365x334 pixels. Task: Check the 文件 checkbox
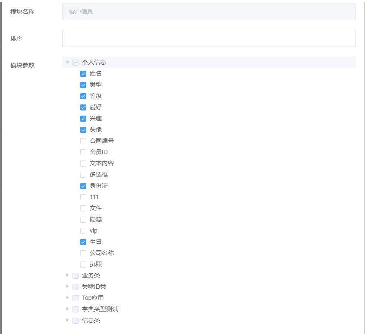point(83,208)
